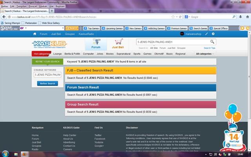This screenshot has width=251, height=157.
Task: Open the Top Games toolbar dropdown
Action: click(x=93, y=28)
